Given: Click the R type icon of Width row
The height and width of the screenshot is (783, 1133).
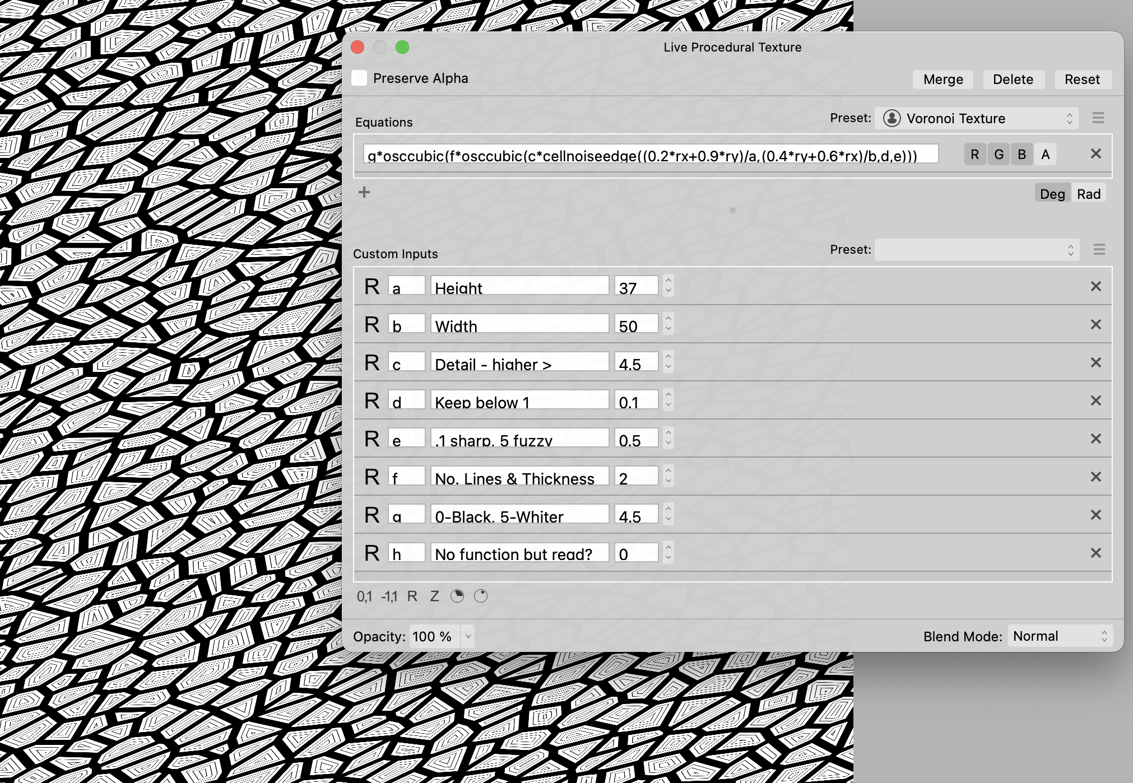Looking at the screenshot, I should click(372, 324).
